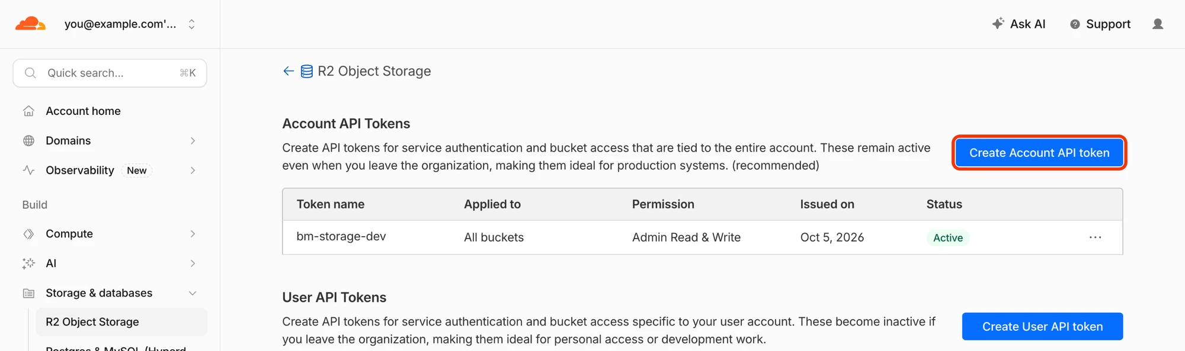
Task: Click the Admin Read & Write cell
Action: [x=686, y=237]
